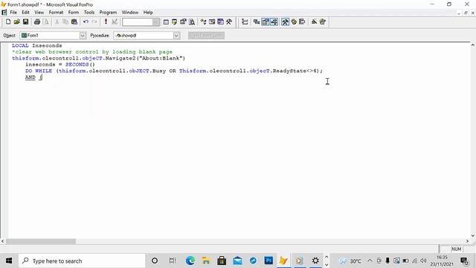Click the Navigate2("About:Blank") code line

tap(98, 58)
